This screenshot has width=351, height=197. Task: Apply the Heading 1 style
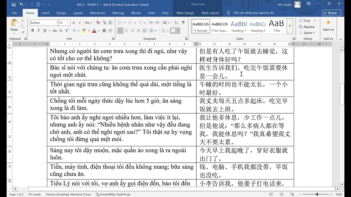[x=239, y=26]
